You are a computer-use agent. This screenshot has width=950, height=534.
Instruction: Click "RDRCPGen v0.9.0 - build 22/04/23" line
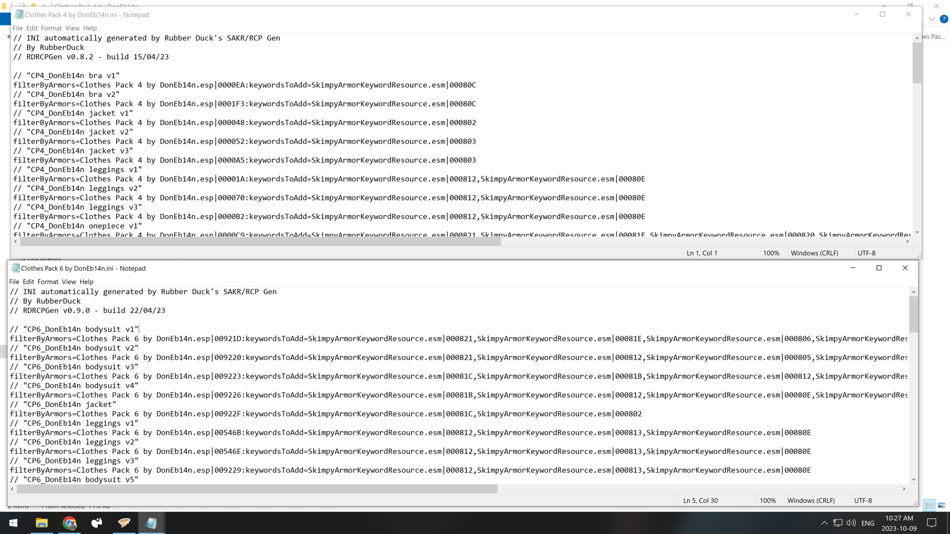pyautogui.click(x=88, y=311)
